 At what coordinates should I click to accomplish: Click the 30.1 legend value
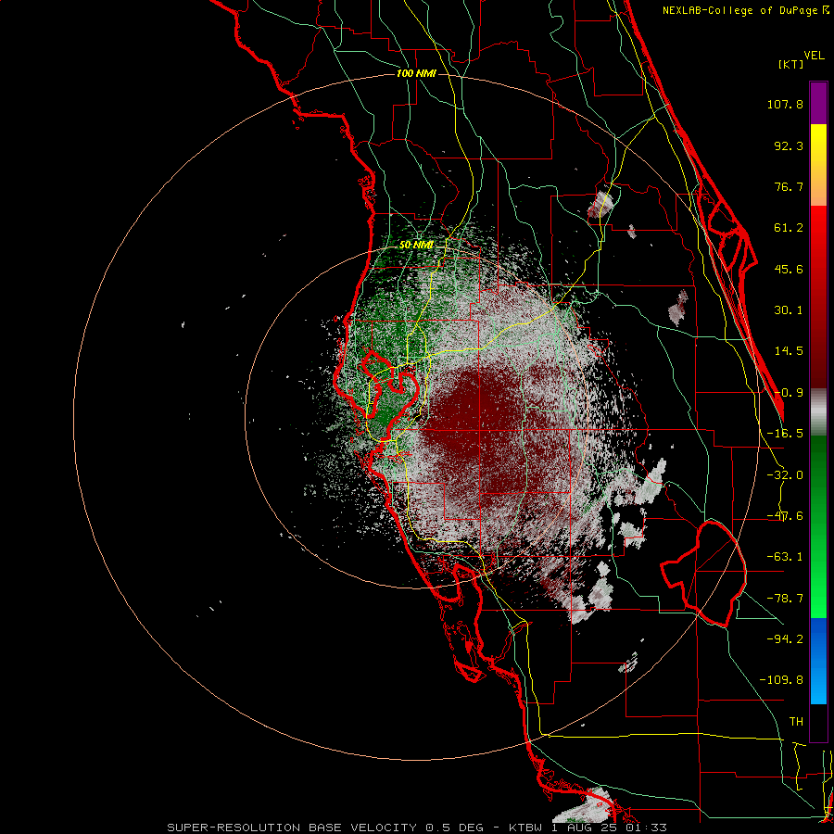tap(789, 310)
